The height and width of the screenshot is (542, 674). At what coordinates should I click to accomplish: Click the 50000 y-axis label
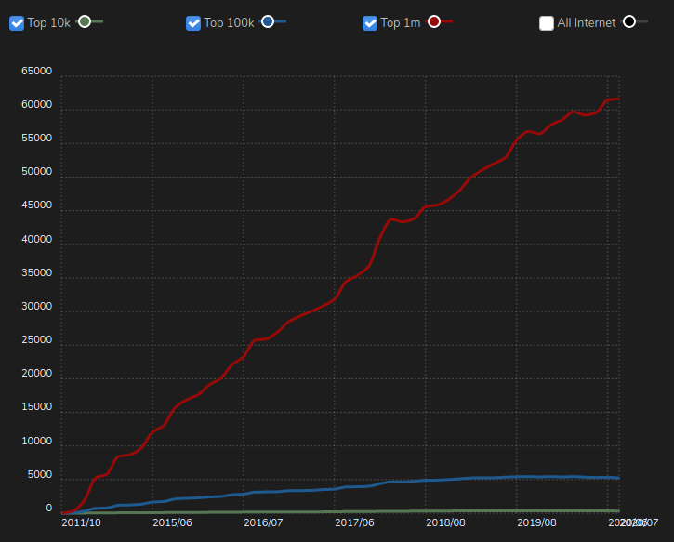click(x=37, y=171)
